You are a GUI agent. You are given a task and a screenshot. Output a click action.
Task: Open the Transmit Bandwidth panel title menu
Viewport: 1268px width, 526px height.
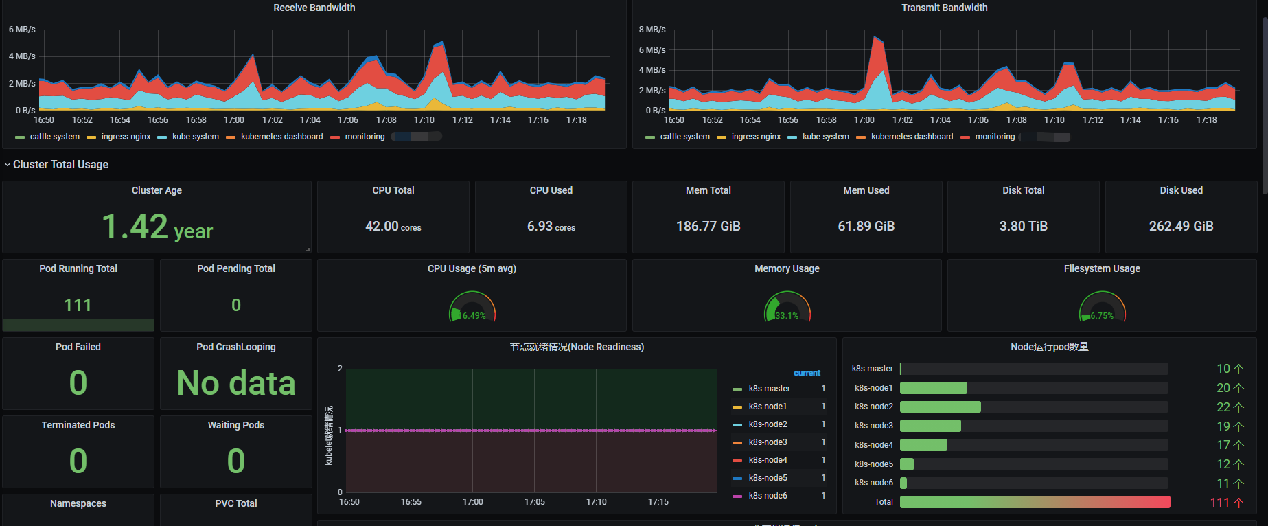(944, 8)
